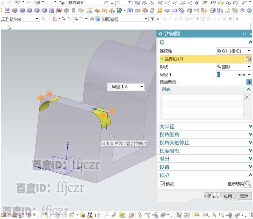The height and width of the screenshot is (219, 253).
Task: Expand the 变半径 section
Action: pyautogui.click(x=250, y=126)
